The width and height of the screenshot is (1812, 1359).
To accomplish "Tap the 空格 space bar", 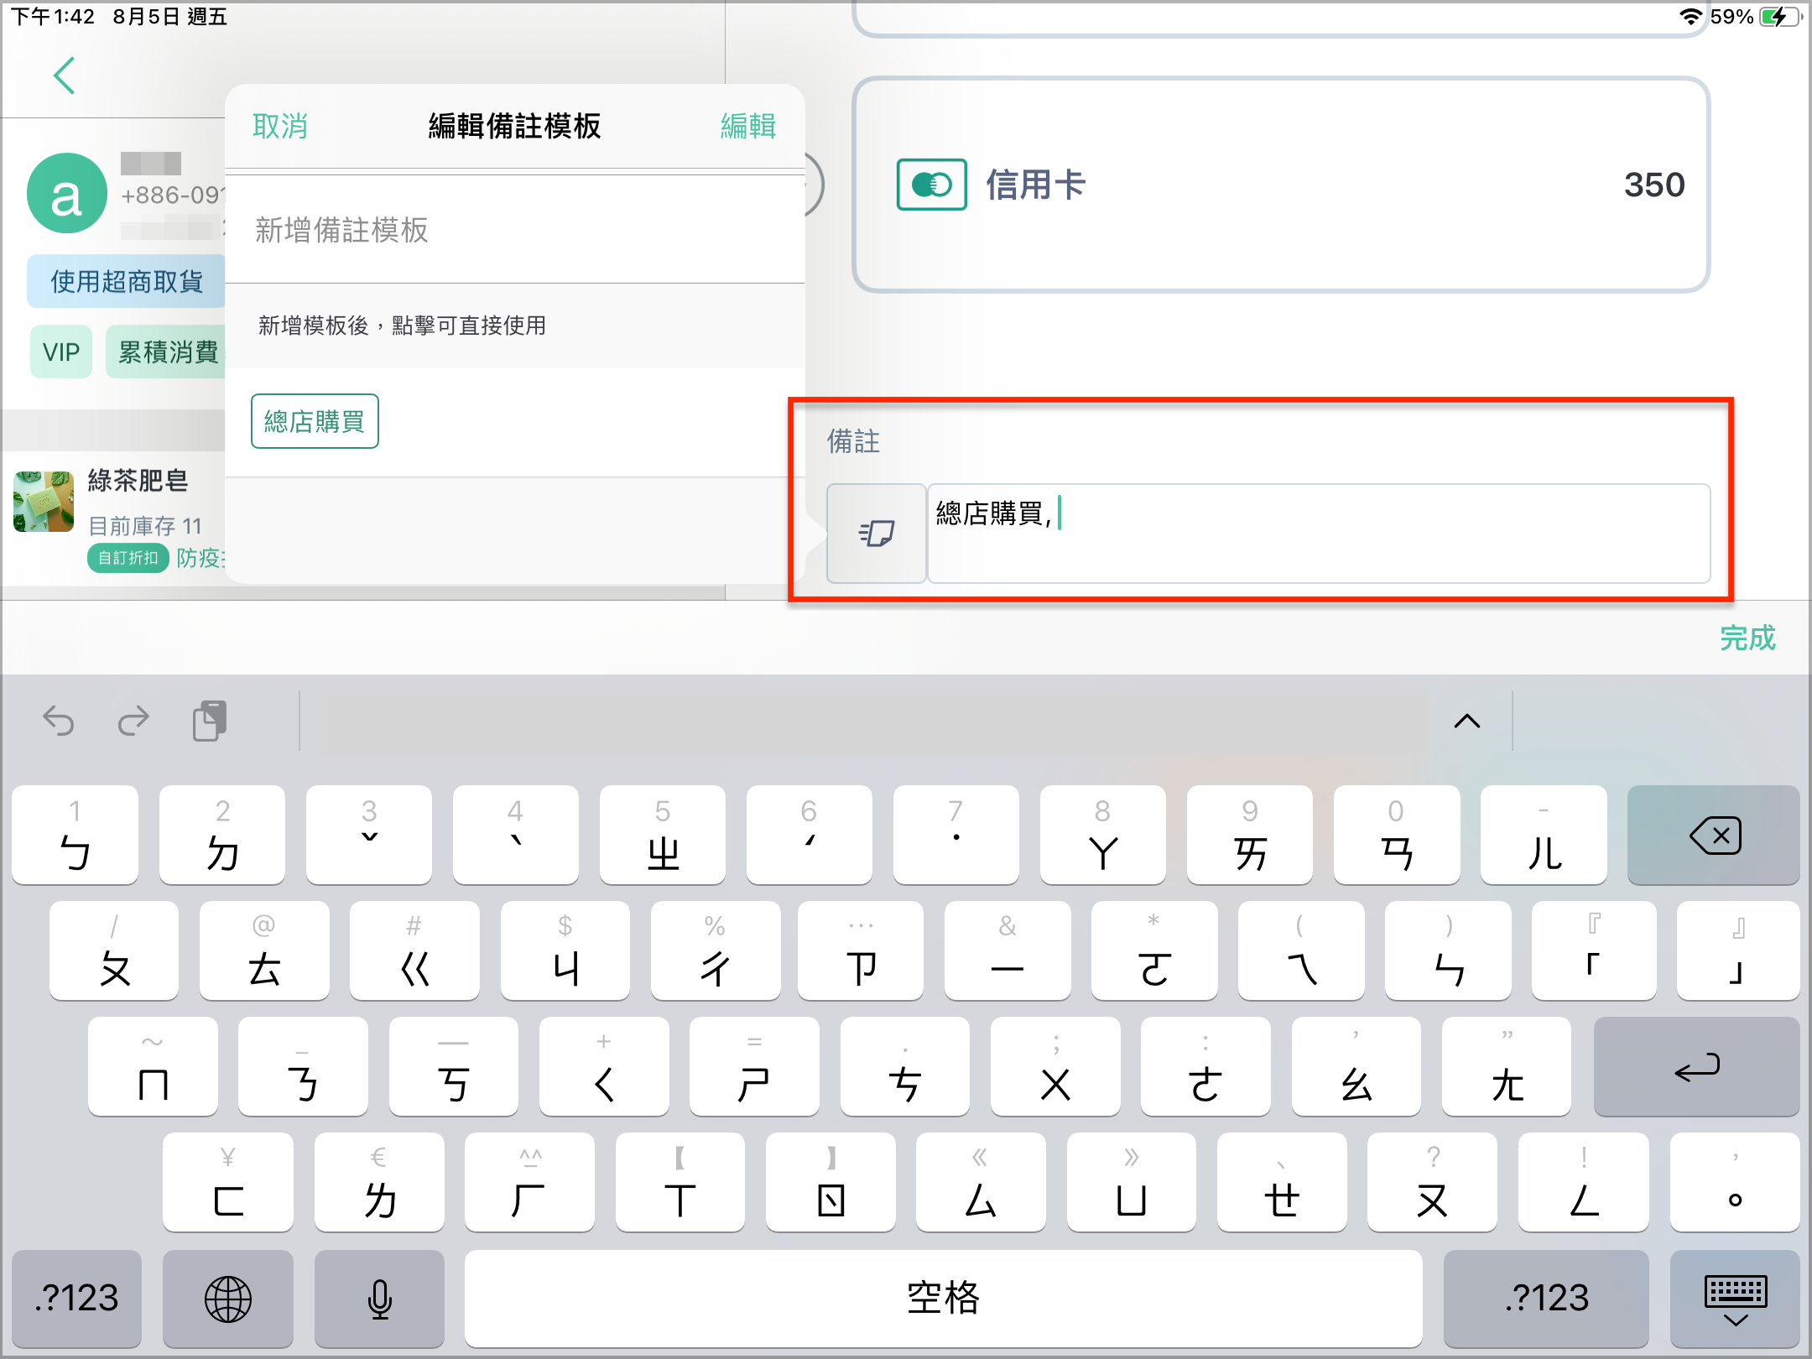I will coord(943,1298).
